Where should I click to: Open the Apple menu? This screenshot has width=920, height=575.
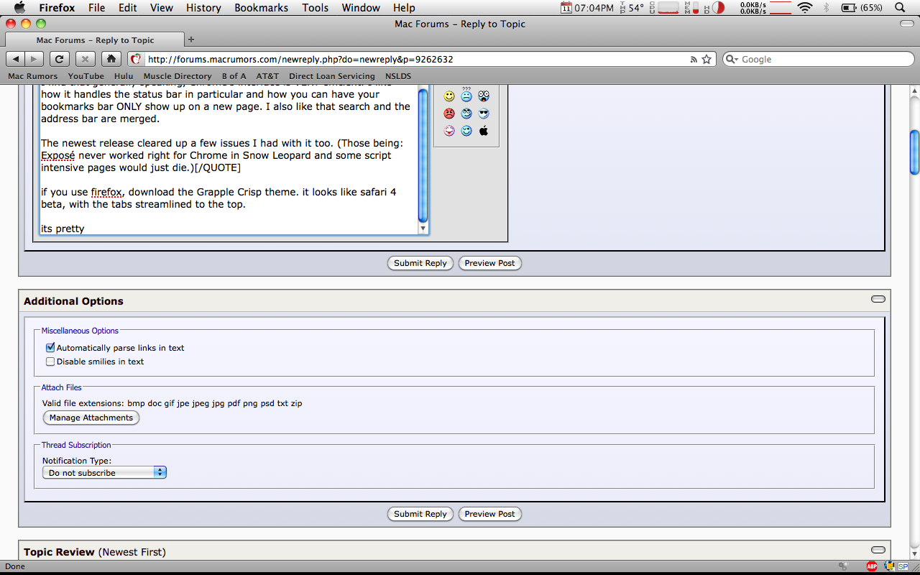click(19, 8)
